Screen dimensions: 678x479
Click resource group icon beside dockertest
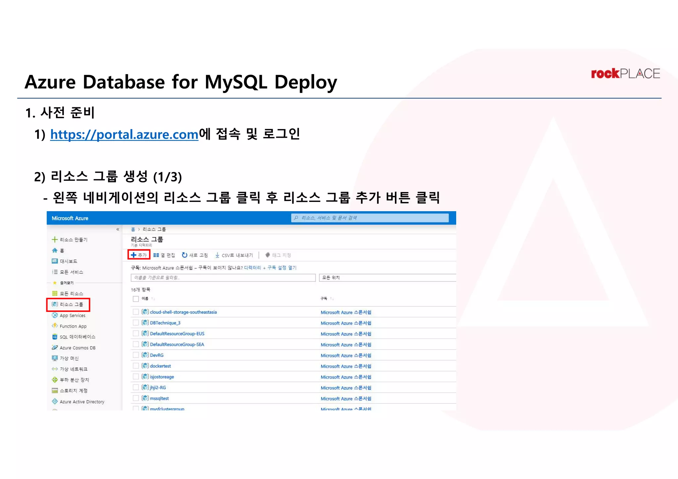(x=145, y=366)
